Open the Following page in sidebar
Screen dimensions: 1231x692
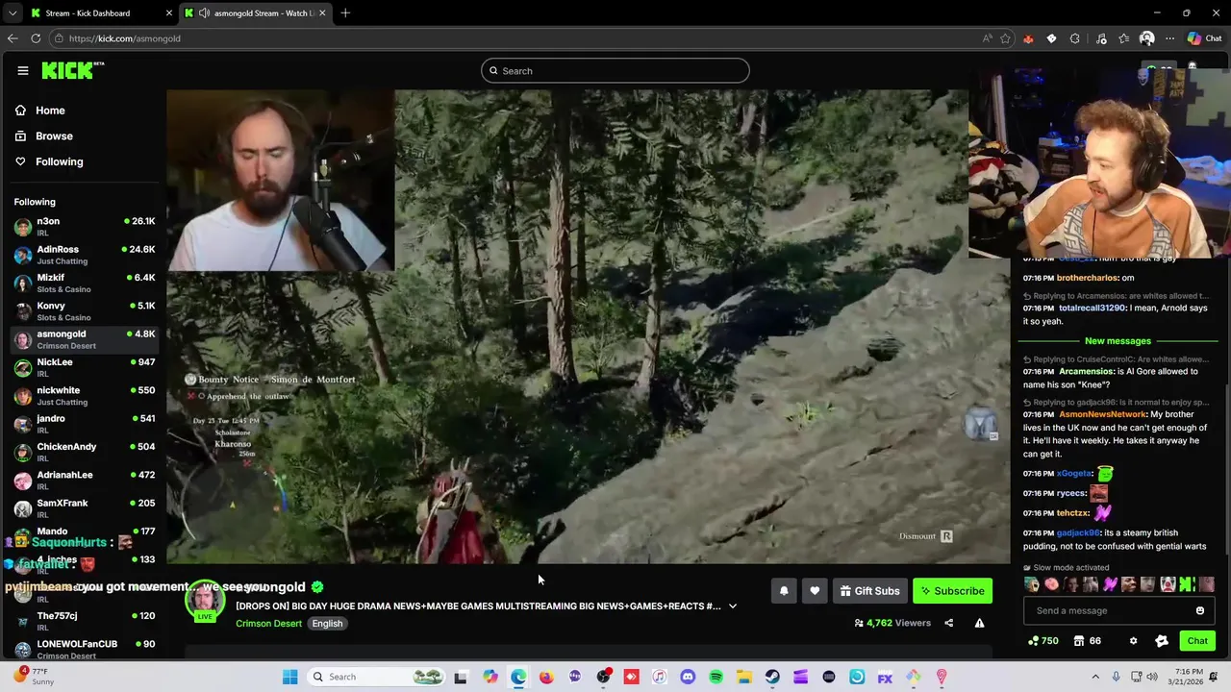pos(59,161)
